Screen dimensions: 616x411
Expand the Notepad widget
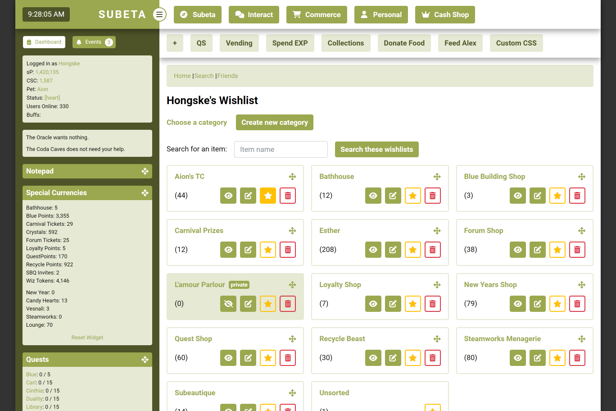click(145, 171)
